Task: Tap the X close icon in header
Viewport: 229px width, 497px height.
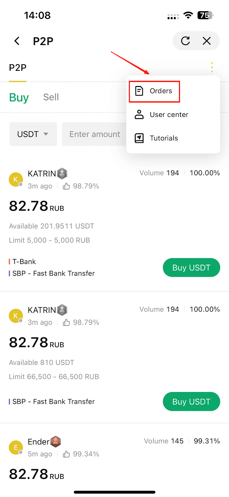Action: pos(207,41)
